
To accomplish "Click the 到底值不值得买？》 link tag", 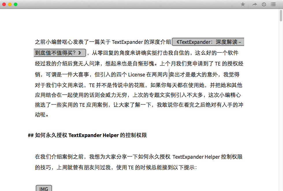I will pyautogui.click(x=60, y=53).
